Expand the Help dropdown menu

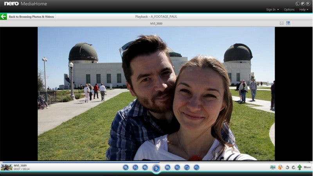point(304,9)
